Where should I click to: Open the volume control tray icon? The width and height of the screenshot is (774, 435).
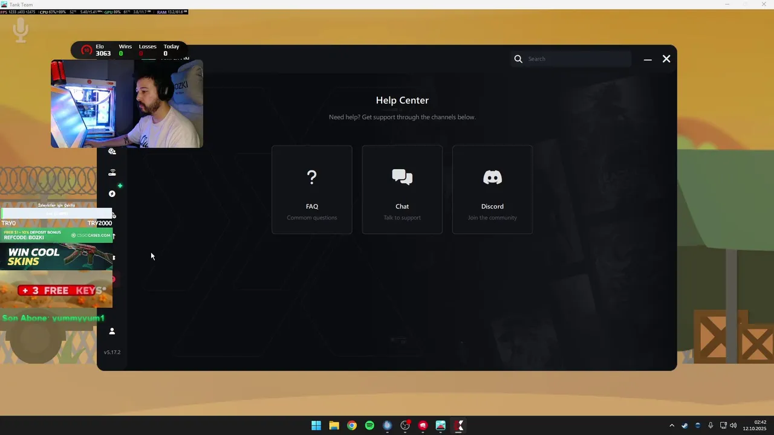[733, 425]
